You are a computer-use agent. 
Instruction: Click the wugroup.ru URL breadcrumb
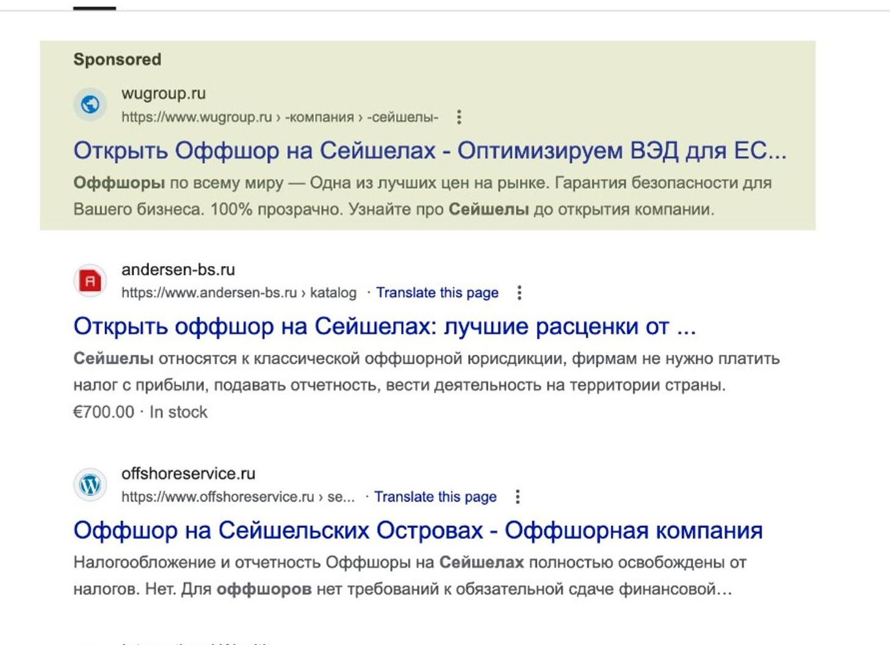click(x=280, y=117)
